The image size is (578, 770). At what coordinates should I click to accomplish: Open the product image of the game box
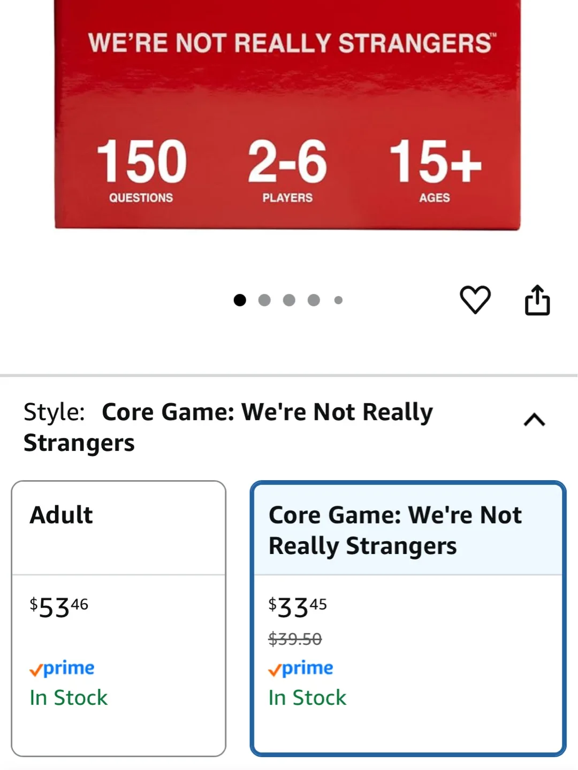click(x=289, y=118)
